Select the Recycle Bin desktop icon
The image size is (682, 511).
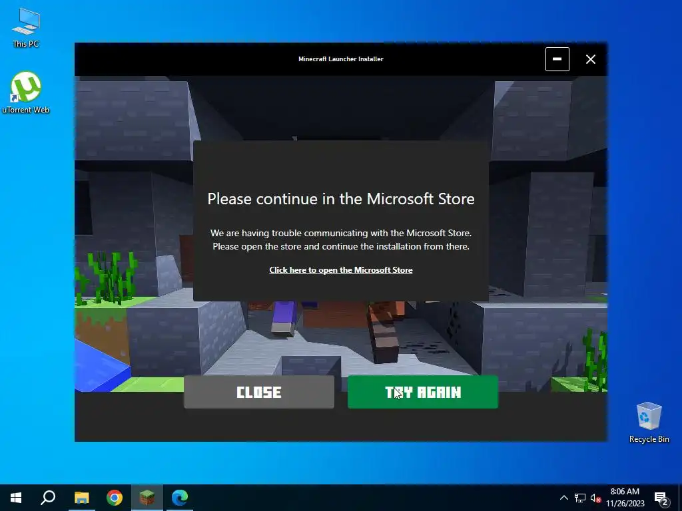pos(649,423)
